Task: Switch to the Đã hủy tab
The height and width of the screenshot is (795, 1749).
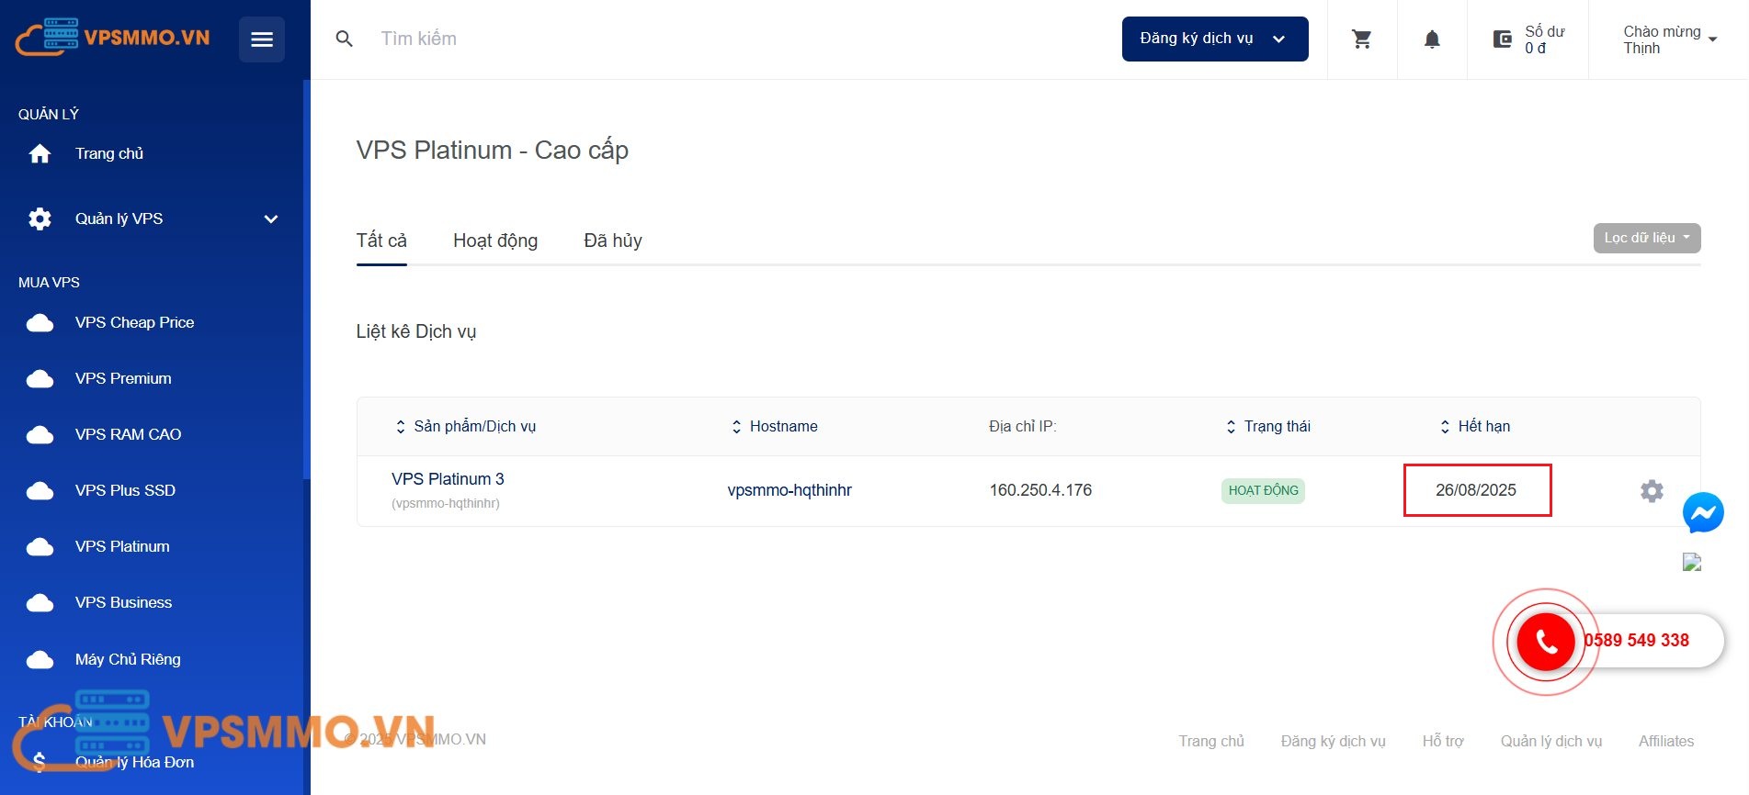Action: point(613,241)
